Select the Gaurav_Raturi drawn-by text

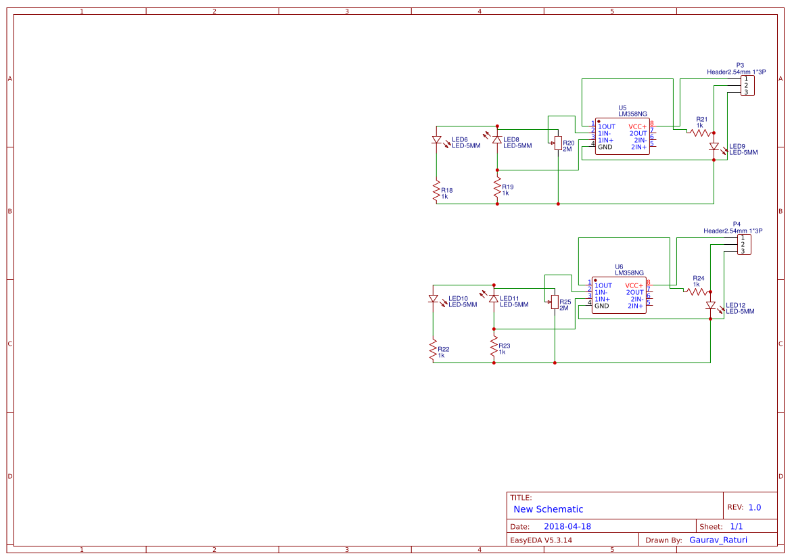click(x=718, y=539)
